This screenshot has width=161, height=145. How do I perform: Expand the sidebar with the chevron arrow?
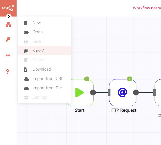9,17
